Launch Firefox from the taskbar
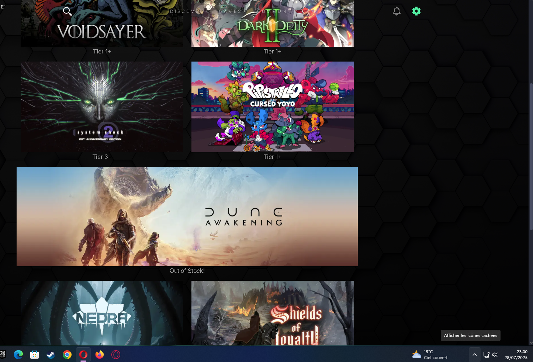 coord(100,355)
